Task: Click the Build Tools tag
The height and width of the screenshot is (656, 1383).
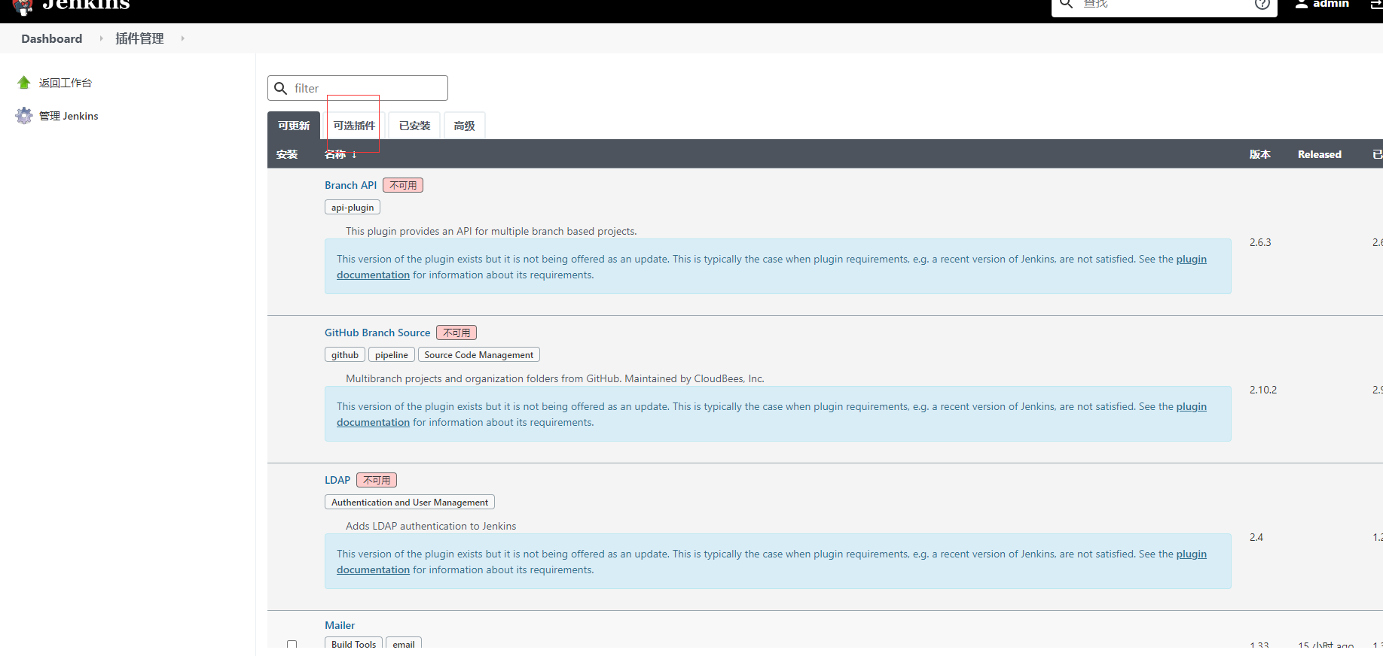Action: pyautogui.click(x=354, y=644)
